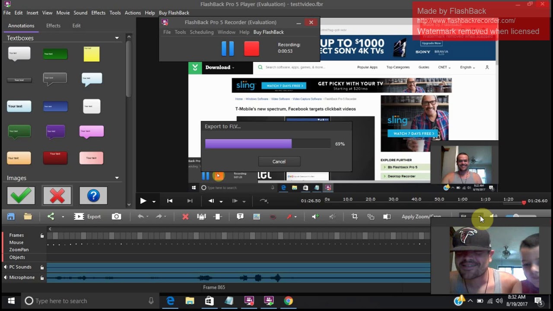Click the add textbox annotation toolbar icon
553x311 pixels.
click(x=240, y=216)
